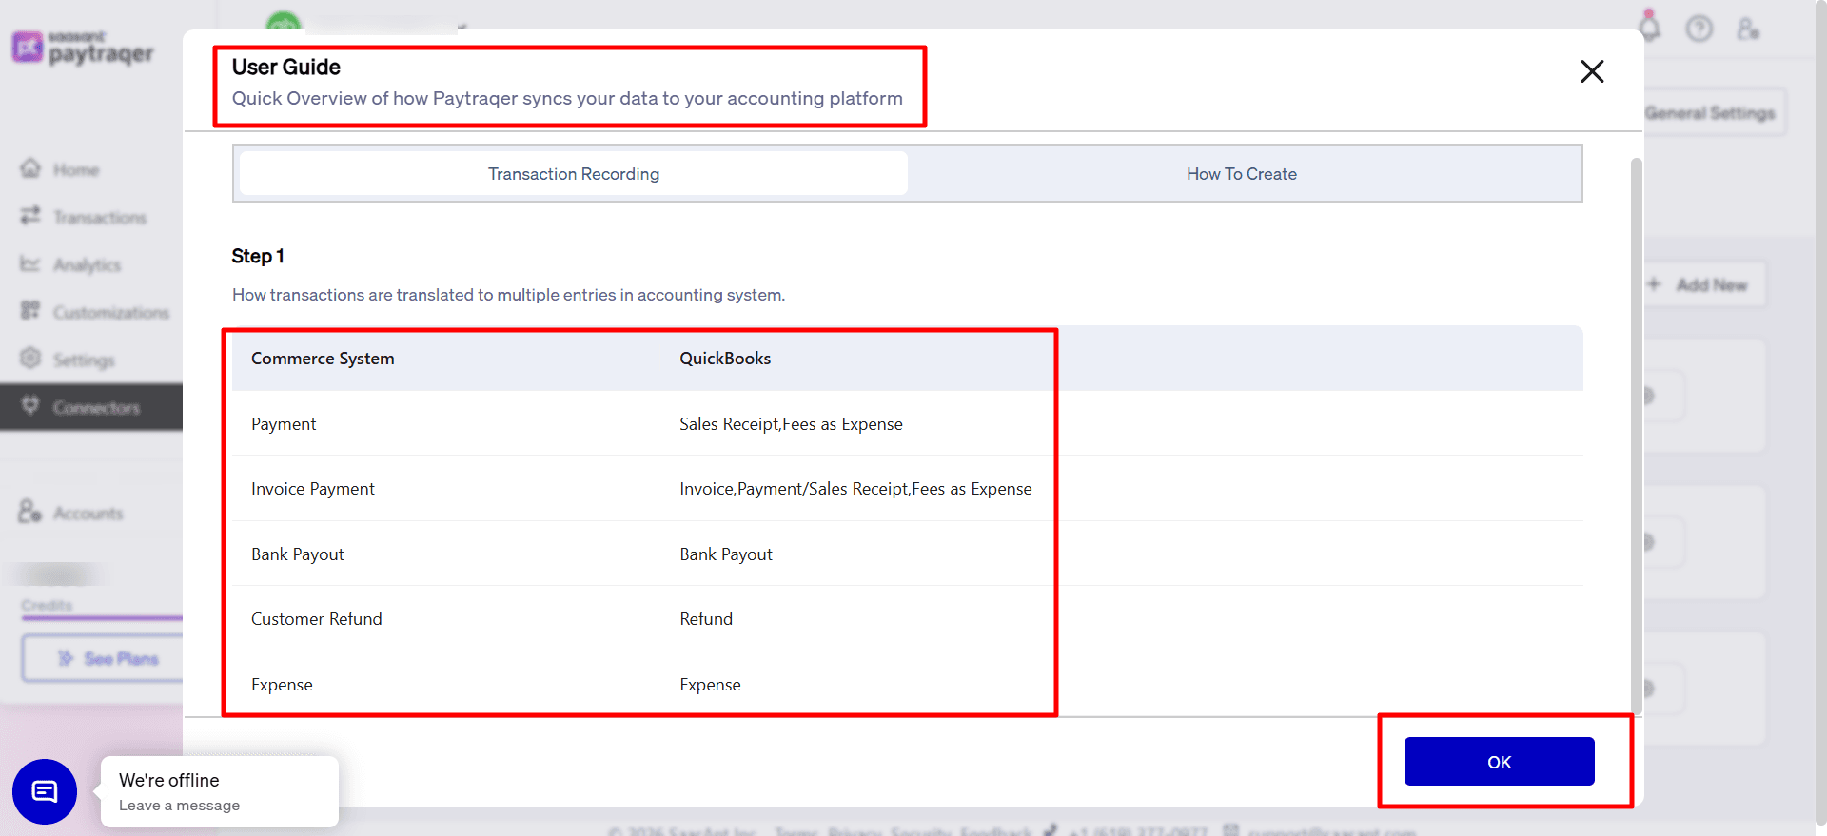The width and height of the screenshot is (1827, 836).
Task: Switch to How To Create tab
Action: point(1241,174)
